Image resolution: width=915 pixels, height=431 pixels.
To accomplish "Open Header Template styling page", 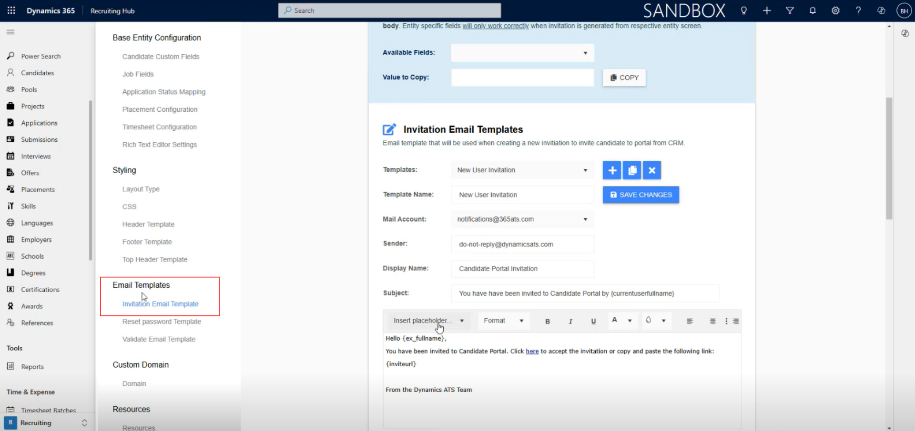I will tap(148, 224).
